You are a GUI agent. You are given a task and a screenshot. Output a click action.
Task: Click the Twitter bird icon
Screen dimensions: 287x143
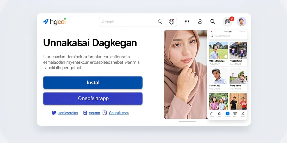pos(54,113)
